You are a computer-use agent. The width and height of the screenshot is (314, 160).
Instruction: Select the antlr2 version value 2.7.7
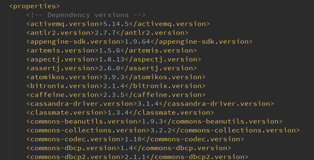pos(105,33)
